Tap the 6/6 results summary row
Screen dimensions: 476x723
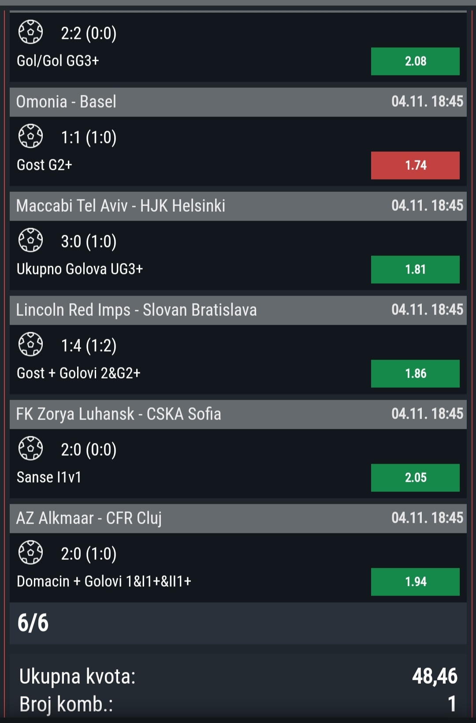238,623
